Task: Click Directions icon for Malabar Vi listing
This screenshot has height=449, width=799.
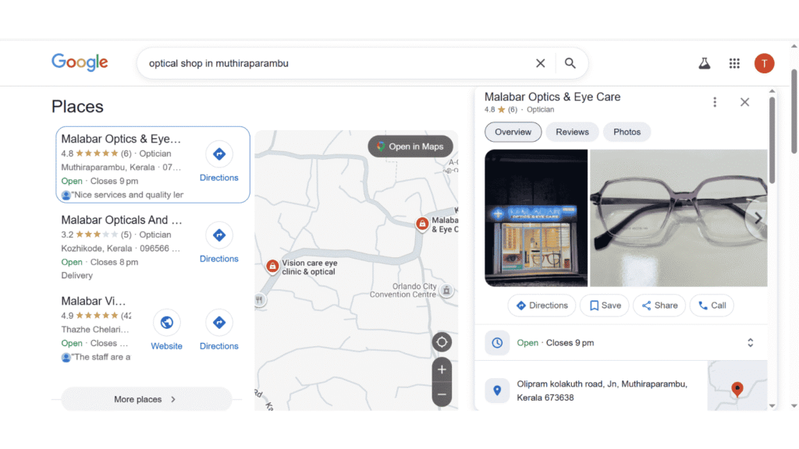Action: [x=219, y=322]
